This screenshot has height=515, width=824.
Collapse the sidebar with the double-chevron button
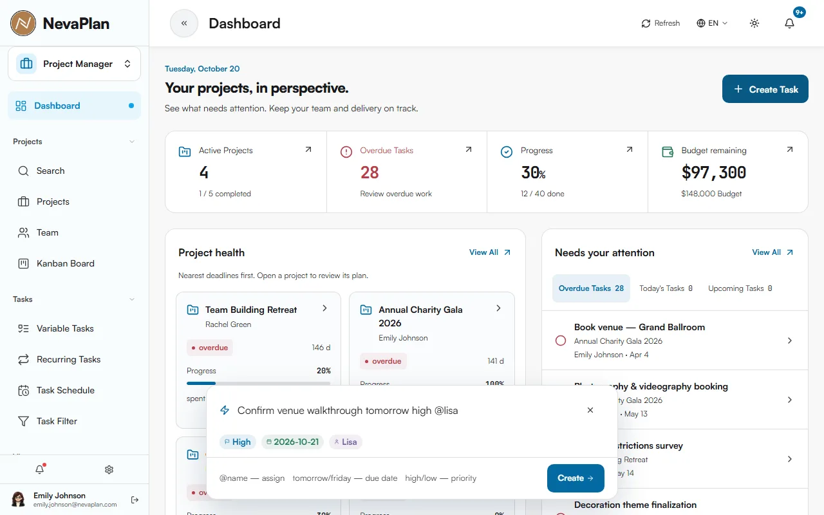point(184,23)
